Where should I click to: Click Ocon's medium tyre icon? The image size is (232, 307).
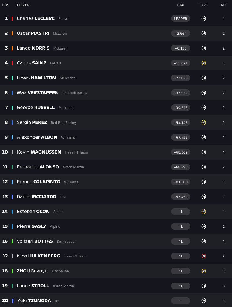(x=203, y=212)
